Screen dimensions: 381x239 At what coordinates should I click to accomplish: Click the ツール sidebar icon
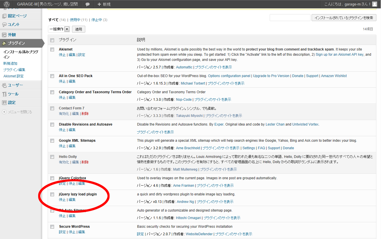tap(4, 94)
